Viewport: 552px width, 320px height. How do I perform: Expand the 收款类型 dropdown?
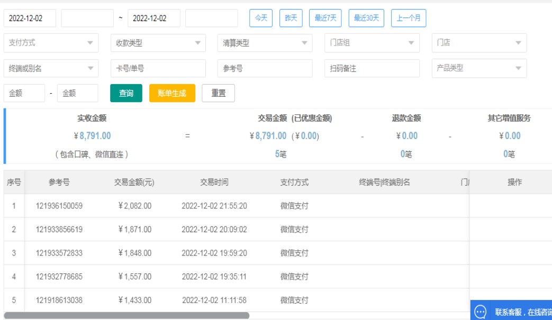pyautogui.click(x=158, y=43)
